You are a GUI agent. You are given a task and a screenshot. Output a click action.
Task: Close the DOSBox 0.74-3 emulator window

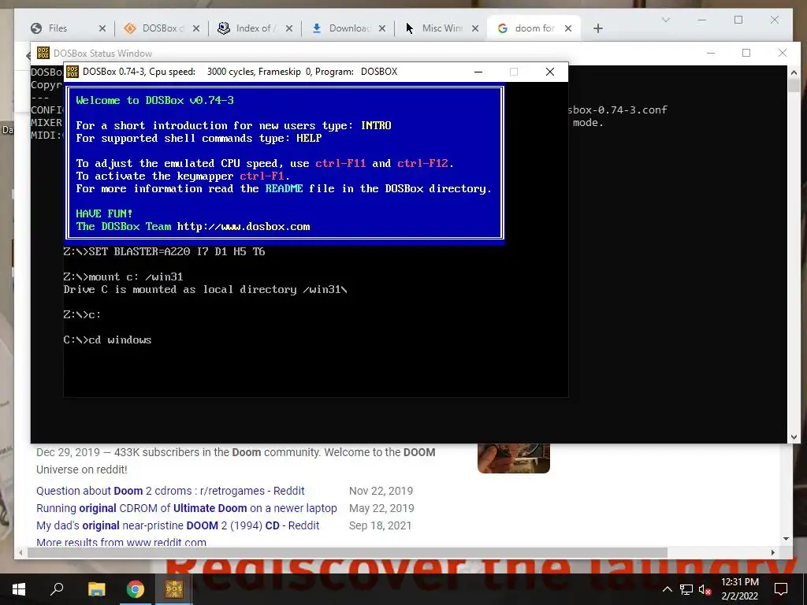[549, 72]
